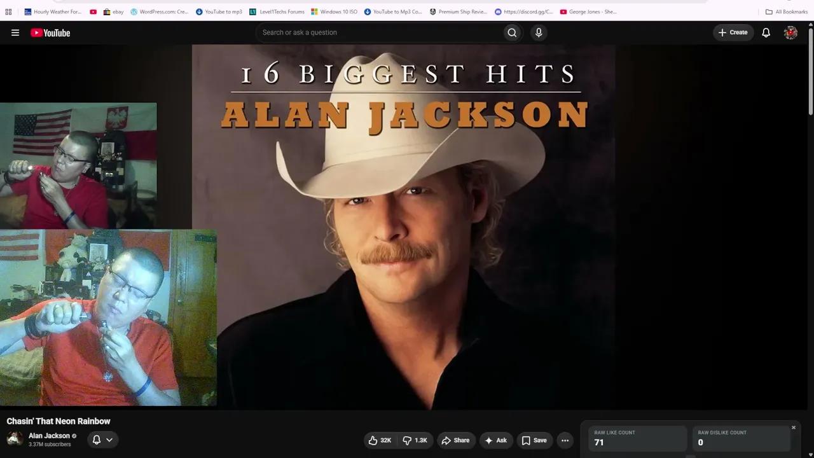The width and height of the screenshot is (814, 458).
Task: Click the '3.37M subscribers' text
Action: [50, 445]
